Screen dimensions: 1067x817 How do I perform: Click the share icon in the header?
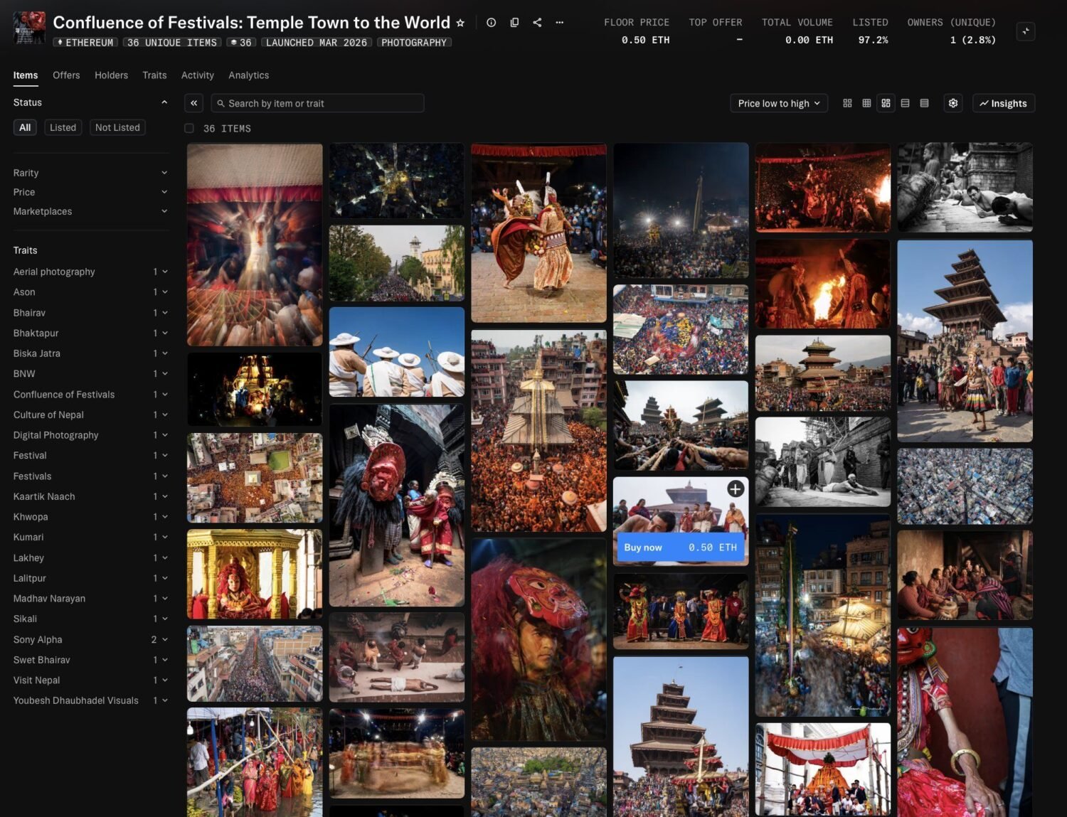(537, 23)
